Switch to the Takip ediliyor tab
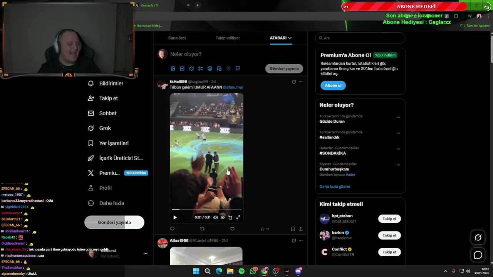 coord(228,38)
